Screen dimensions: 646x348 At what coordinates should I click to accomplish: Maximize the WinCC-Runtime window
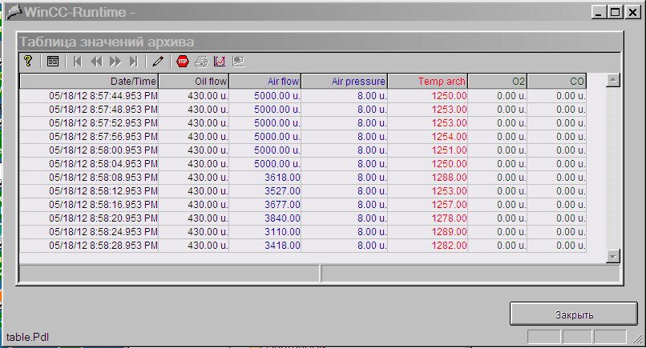[615, 12]
